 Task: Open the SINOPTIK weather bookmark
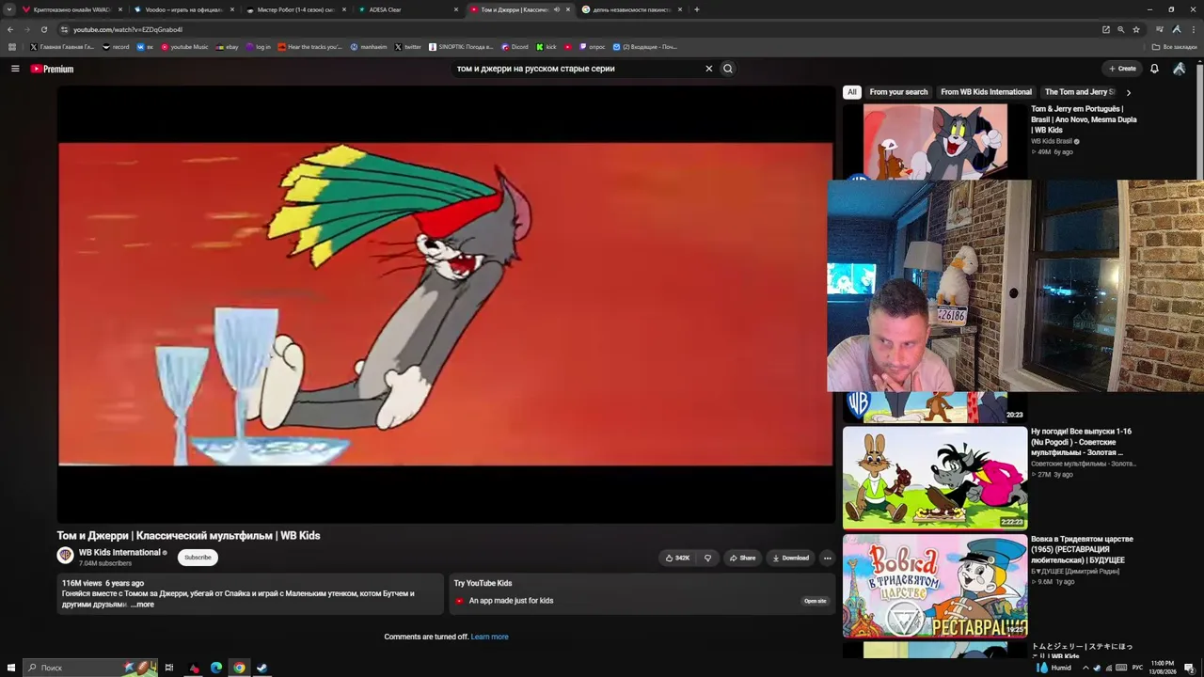461,47
